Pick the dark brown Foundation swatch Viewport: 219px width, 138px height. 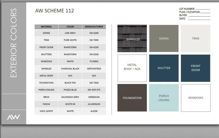click(x=132, y=98)
